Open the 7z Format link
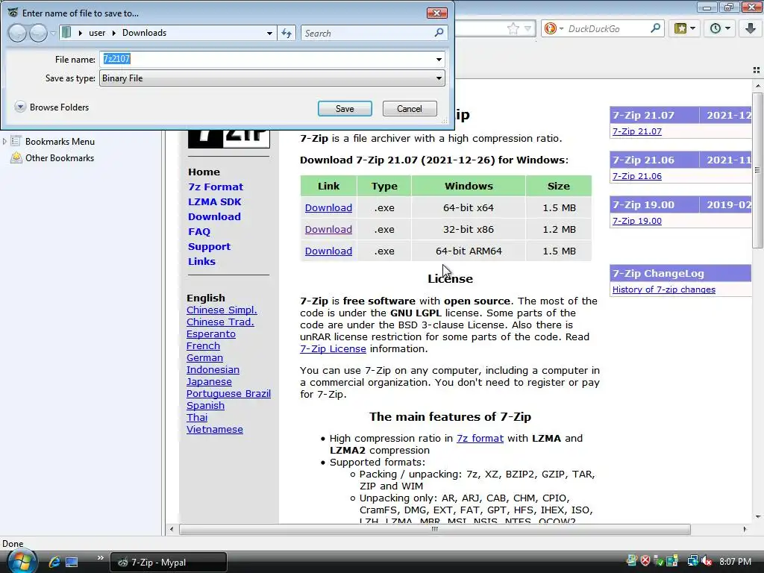 point(216,187)
